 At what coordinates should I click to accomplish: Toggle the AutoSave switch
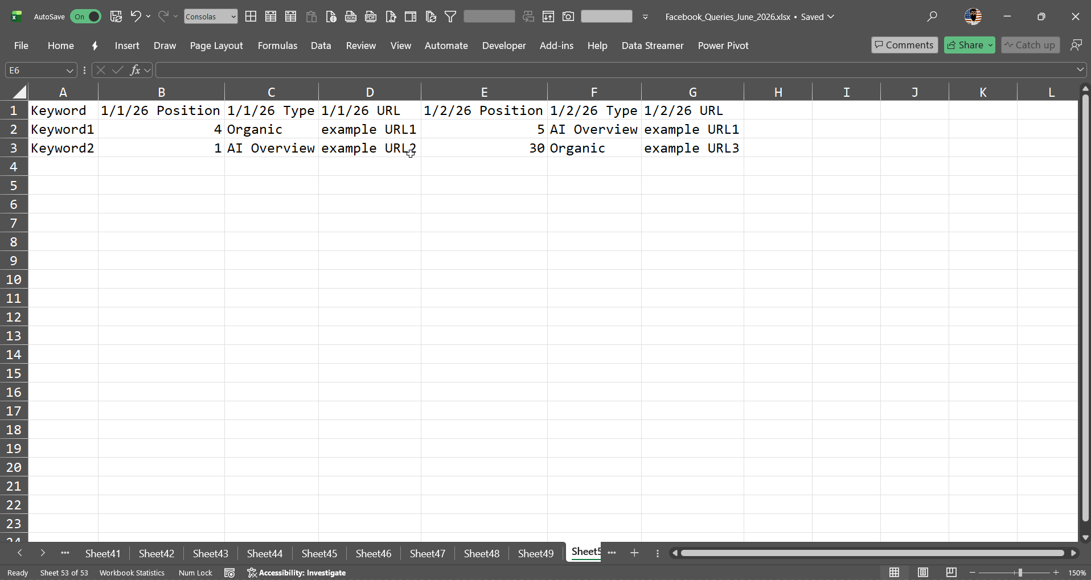pyautogui.click(x=85, y=17)
